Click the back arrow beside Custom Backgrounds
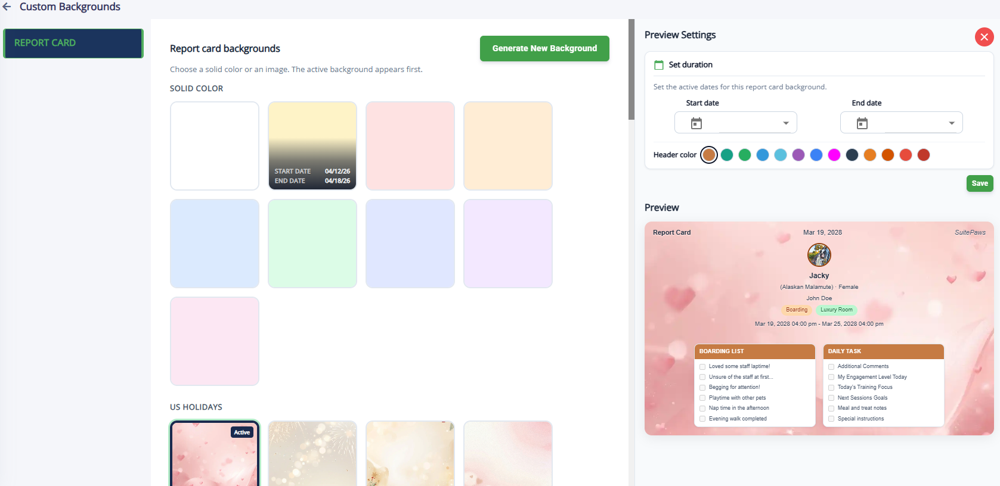The width and height of the screenshot is (1000, 486). click(7, 7)
